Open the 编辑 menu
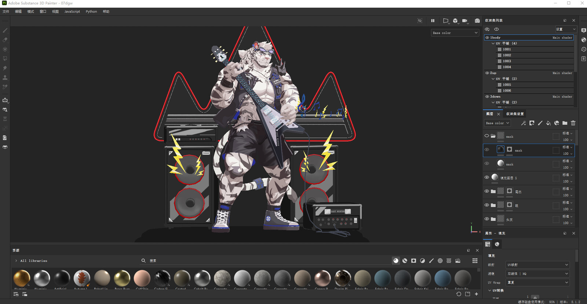 click(18, 12)
